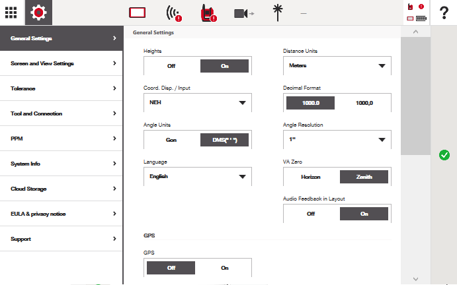The width and height of the screenshot is (457, 285).
Task: Open Screen and View Settings menu
Action: click(x=62, y=63)
